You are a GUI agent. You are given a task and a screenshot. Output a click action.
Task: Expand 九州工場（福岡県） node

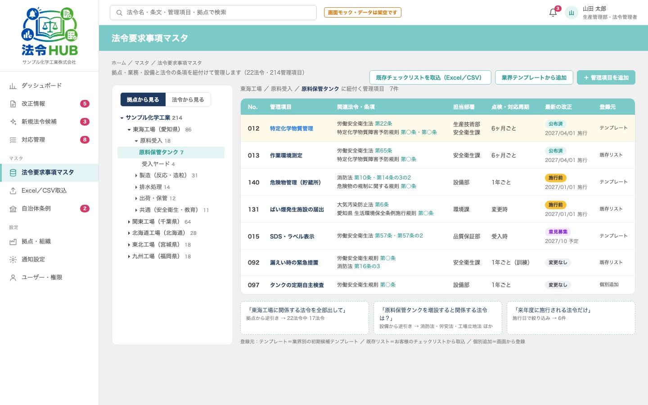[x=129, y=256]
